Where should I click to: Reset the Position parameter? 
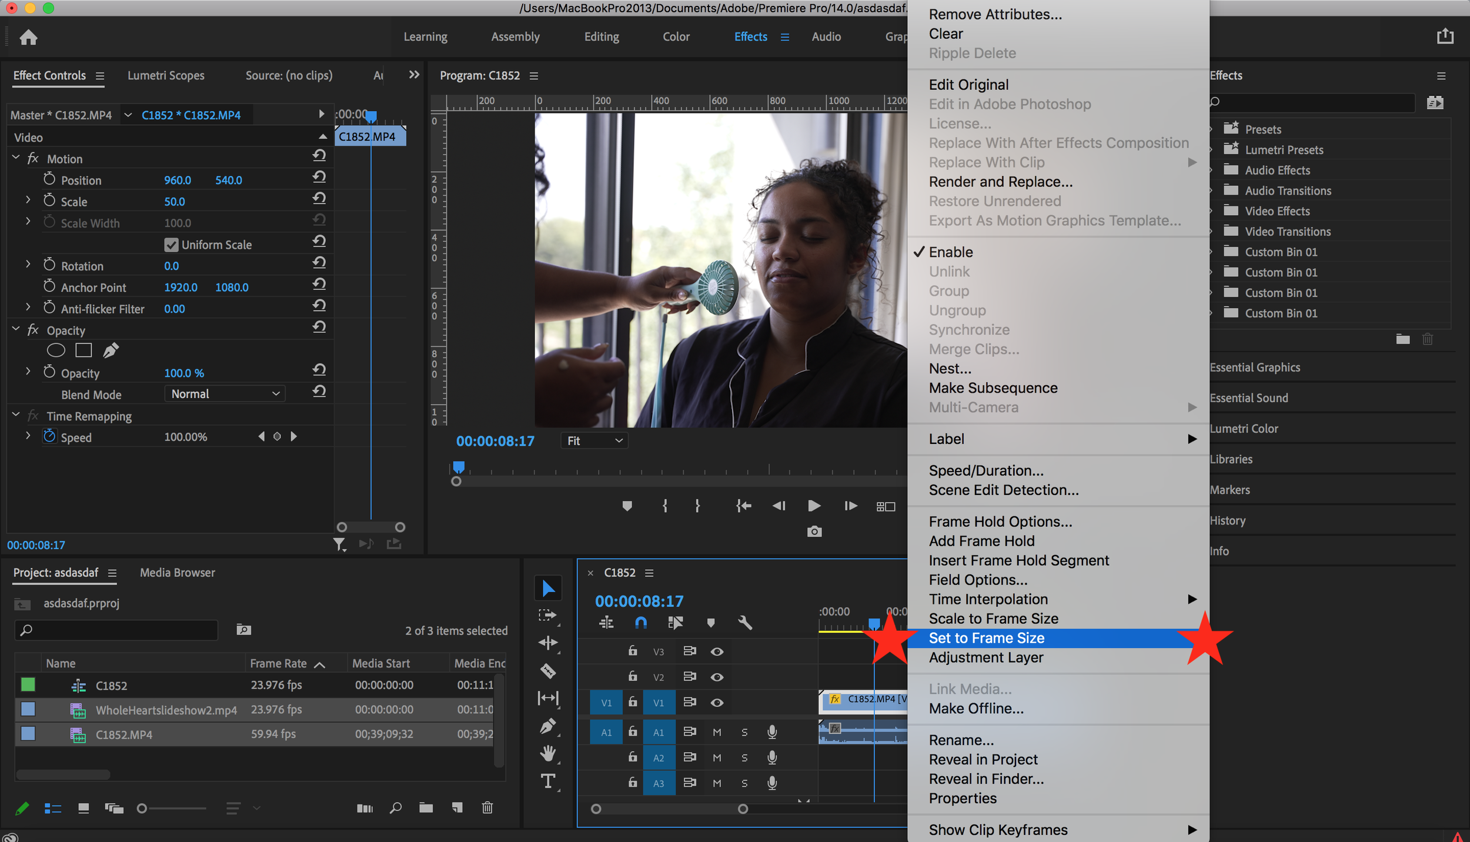319,177
